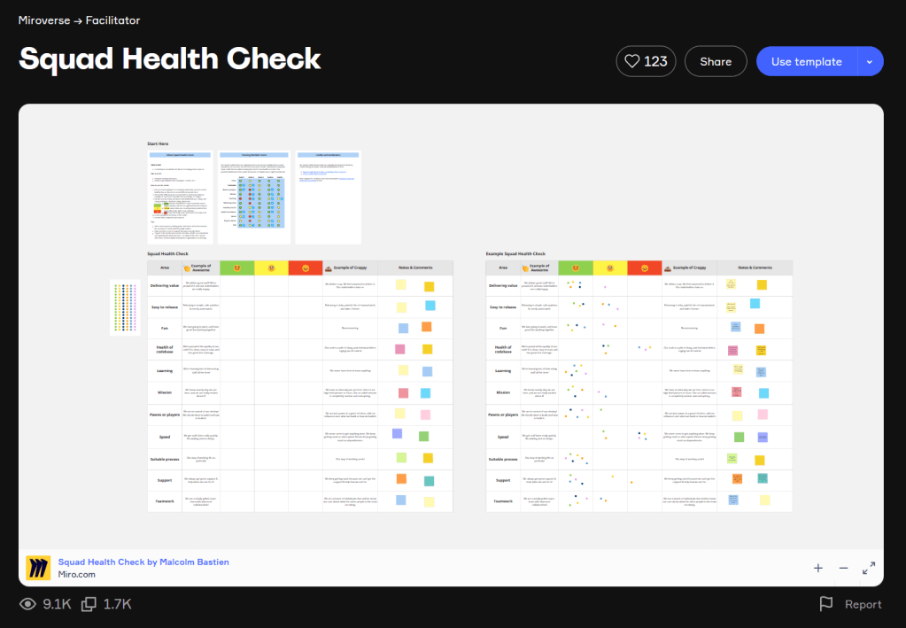Click the Report flag icon
The width and height of the screenshot is (906, 628).
[x=827, y=603]
